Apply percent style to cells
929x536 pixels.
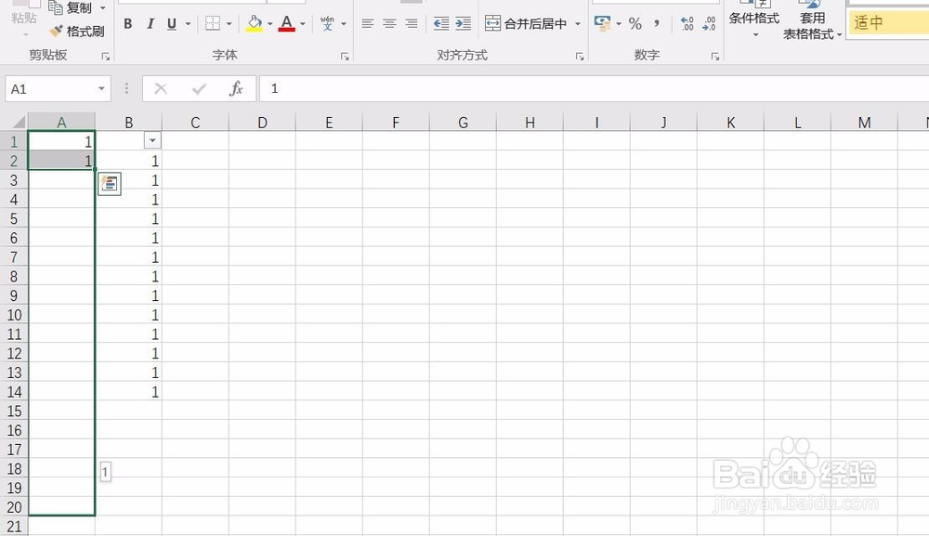click(635, 24)
